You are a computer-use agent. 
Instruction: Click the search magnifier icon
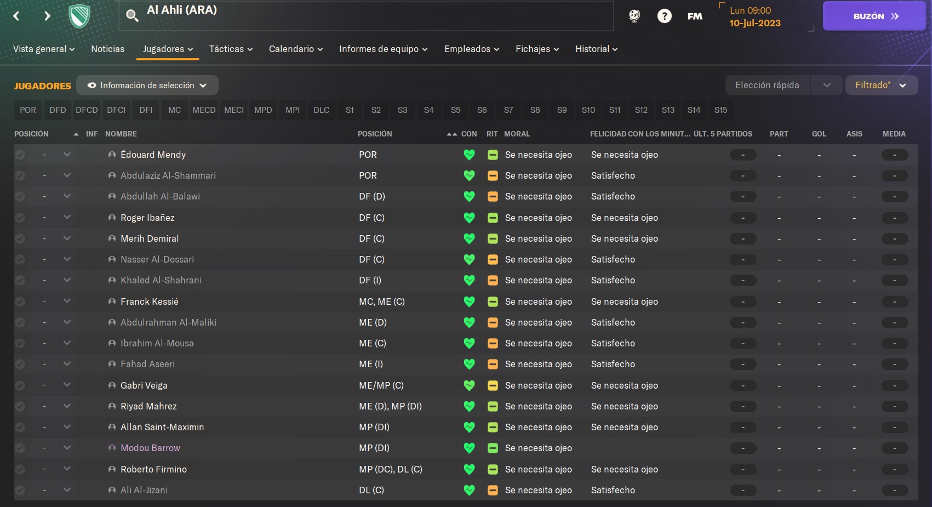131,15
